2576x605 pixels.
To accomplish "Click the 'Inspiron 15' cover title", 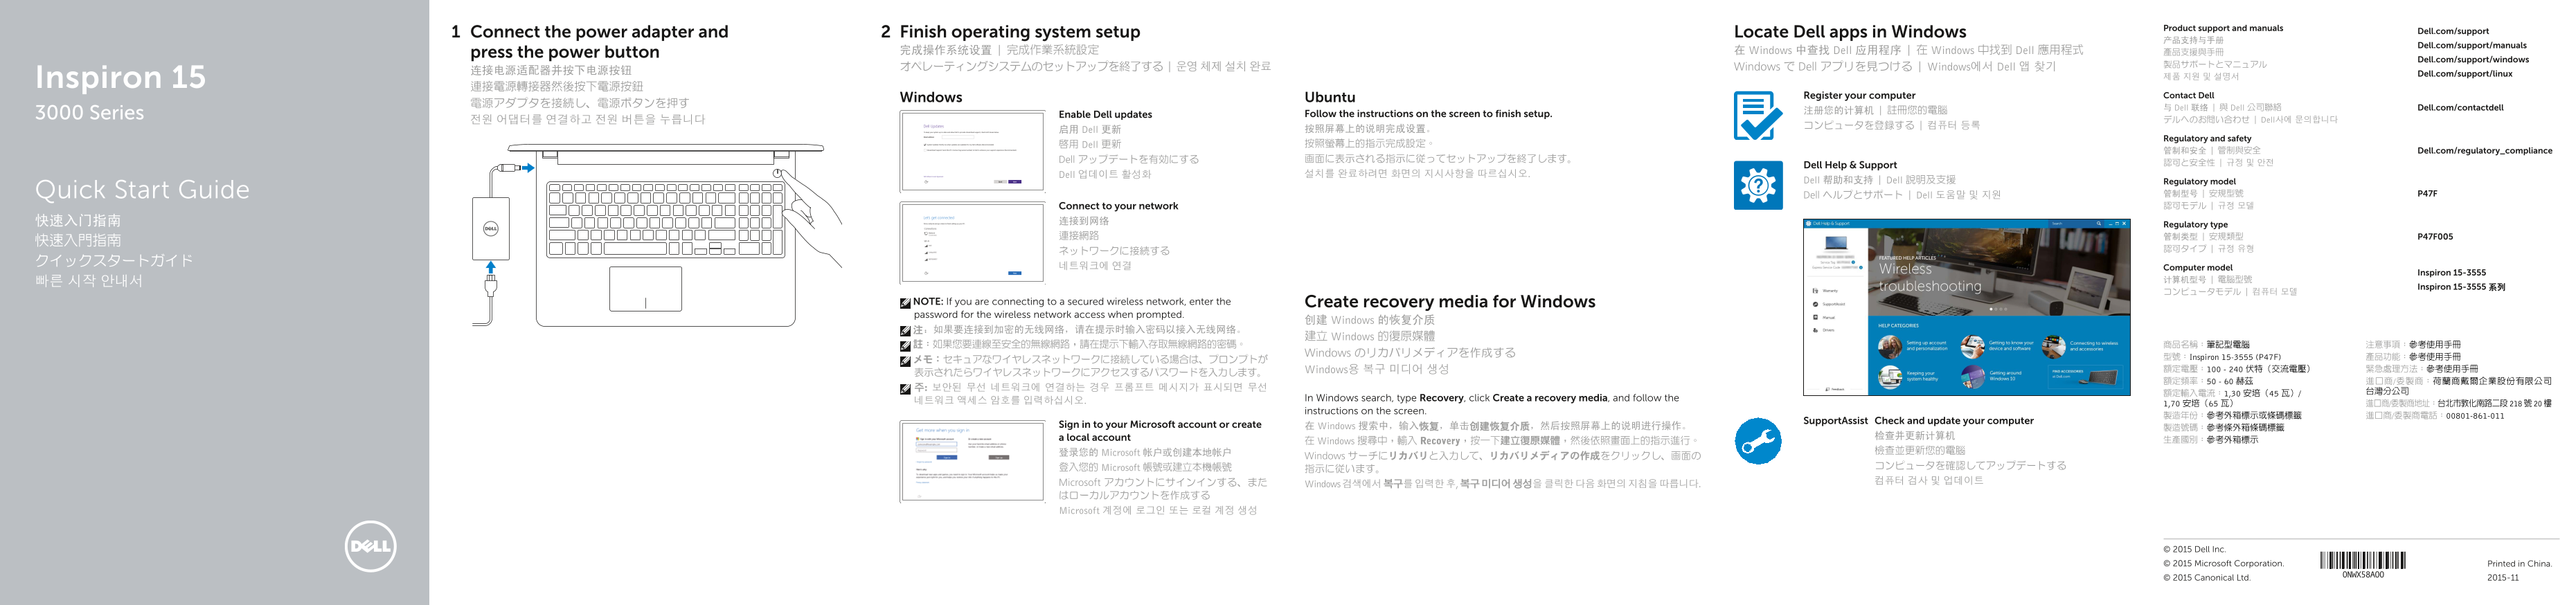I will coord(120,77).
